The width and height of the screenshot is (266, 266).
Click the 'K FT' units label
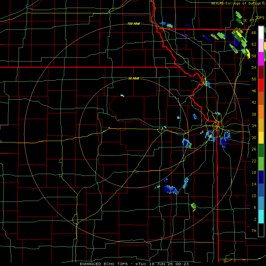pyautogui.click(x=250, y=20)
